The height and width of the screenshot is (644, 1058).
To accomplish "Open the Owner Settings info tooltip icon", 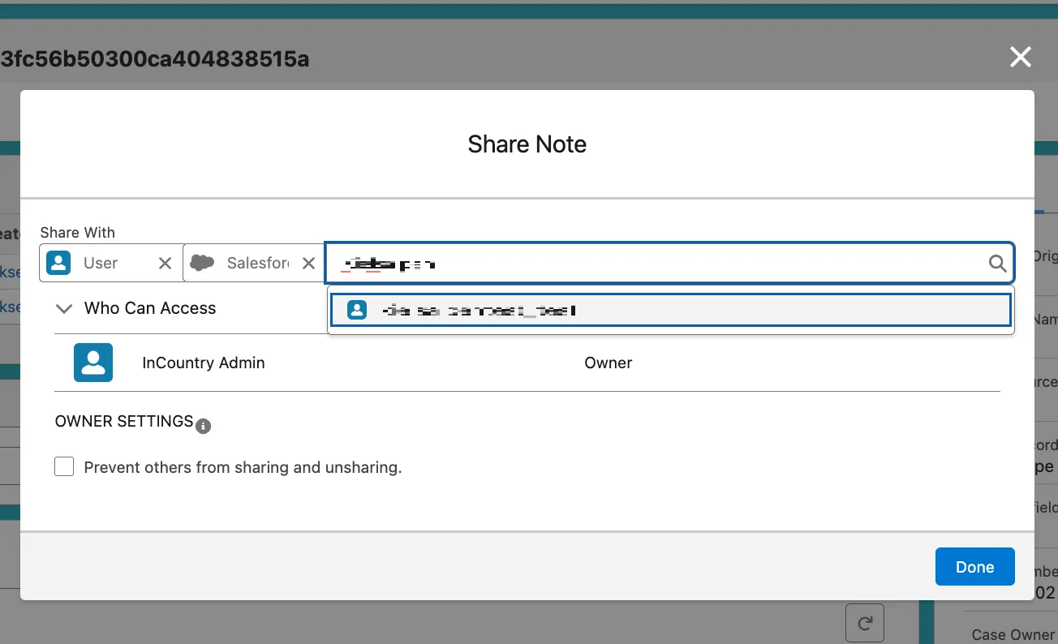I will (x=204, y=426).
